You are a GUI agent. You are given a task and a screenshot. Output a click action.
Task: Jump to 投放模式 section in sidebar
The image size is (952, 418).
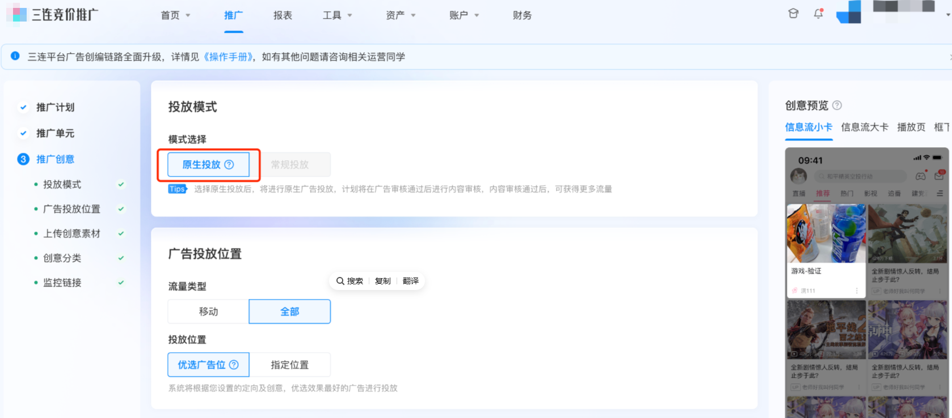pos(62,184)
